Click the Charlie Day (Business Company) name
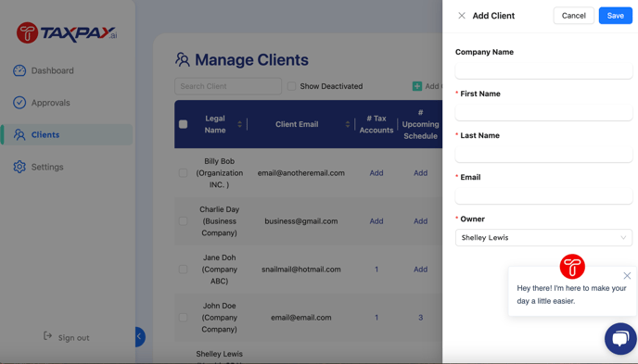The image size is (638, 364). tap(219, 221)
